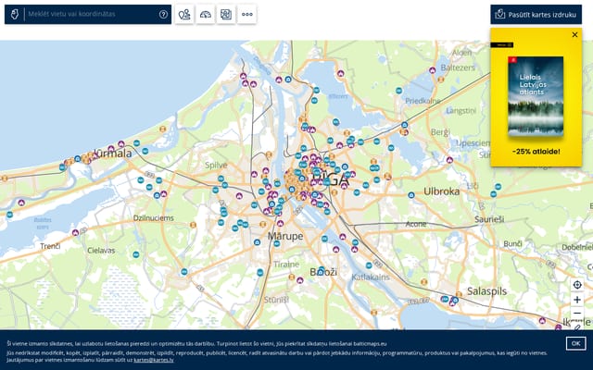Open the map layers selector icon
593x370 pixels.
[226, 15]
